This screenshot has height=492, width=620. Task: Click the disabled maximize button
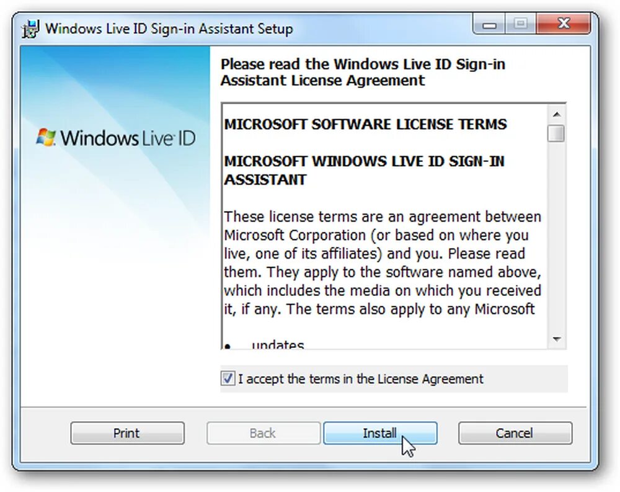pyautogui.click(x=520, y=24)
